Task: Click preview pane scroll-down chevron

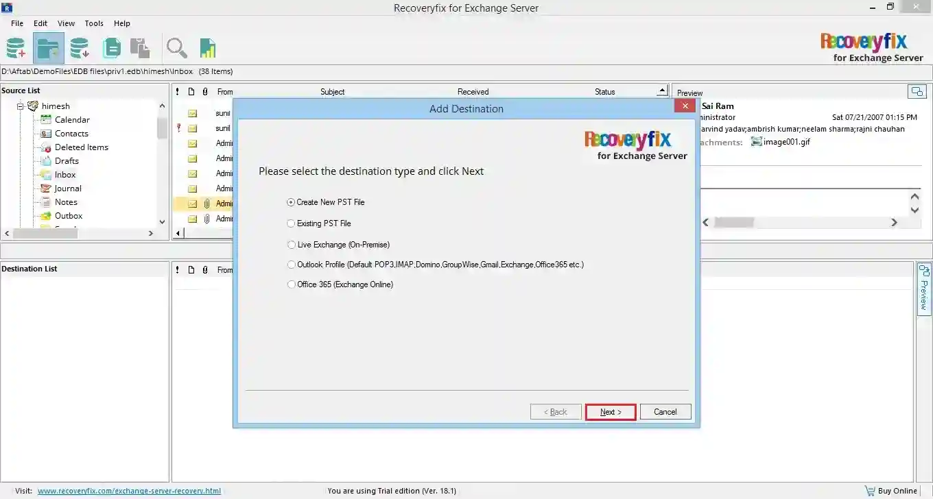Action: (x=914, y=210)
